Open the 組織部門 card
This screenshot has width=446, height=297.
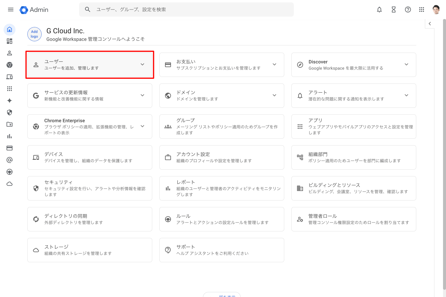point(354,157)
